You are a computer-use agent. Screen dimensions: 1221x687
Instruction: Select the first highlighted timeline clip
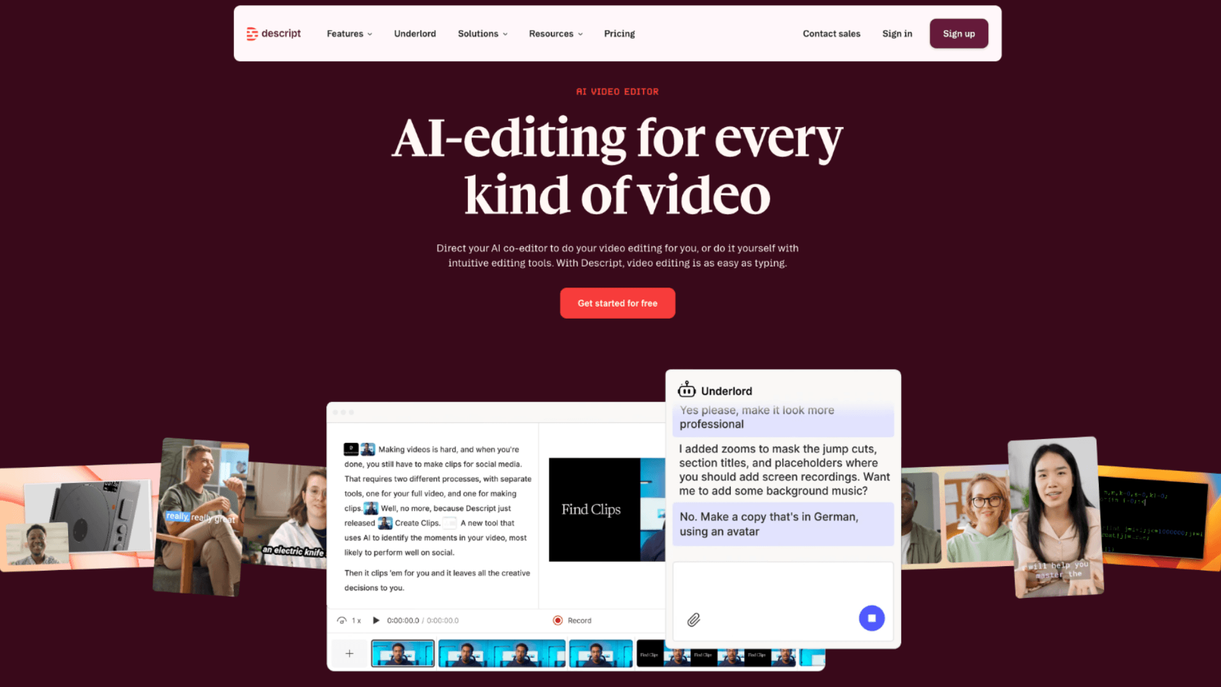[x=403, y=653]
